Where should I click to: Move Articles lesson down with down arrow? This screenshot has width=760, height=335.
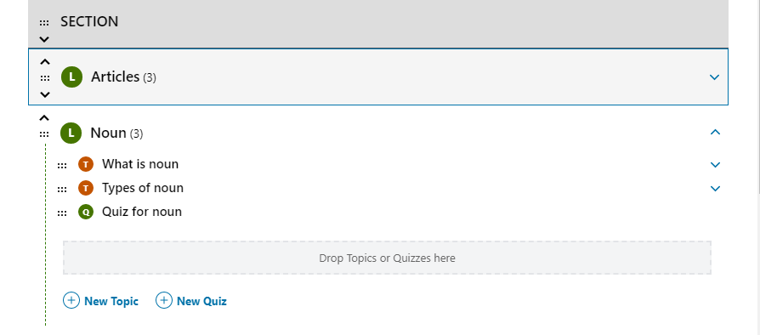pos(44,94)
